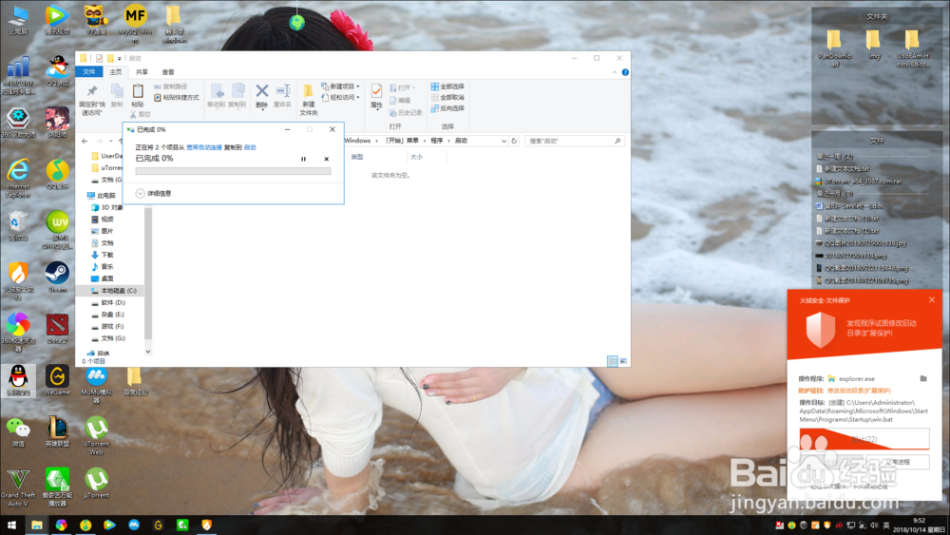Click the Delete (删除) X icon
This screenshot has width=950, height=535.
[x=262, y=96]
